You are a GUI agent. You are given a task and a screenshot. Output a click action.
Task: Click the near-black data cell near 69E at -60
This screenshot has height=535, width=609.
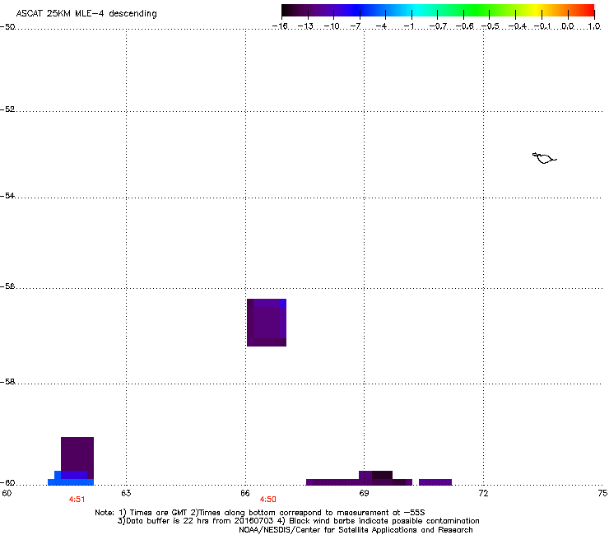(x=382, y=475)
